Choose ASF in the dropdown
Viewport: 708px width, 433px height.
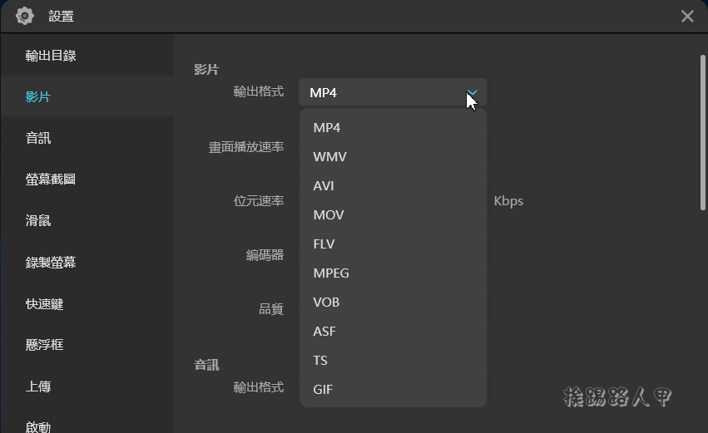[393, 331]
